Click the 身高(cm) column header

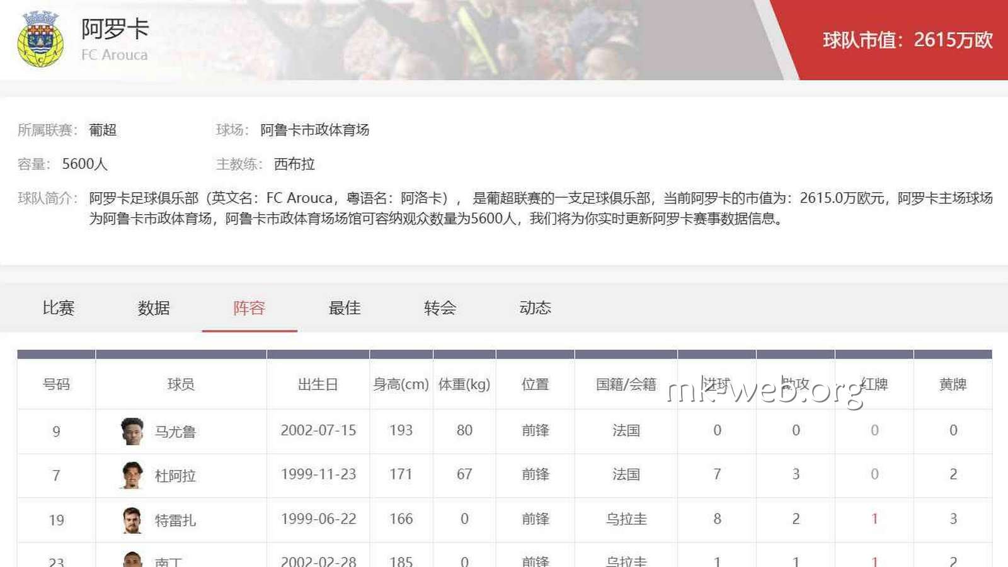401,384
